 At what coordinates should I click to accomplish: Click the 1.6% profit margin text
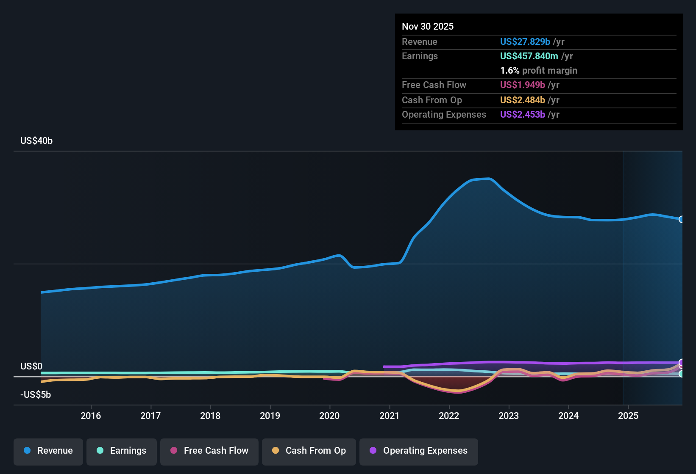click(538, 71)
